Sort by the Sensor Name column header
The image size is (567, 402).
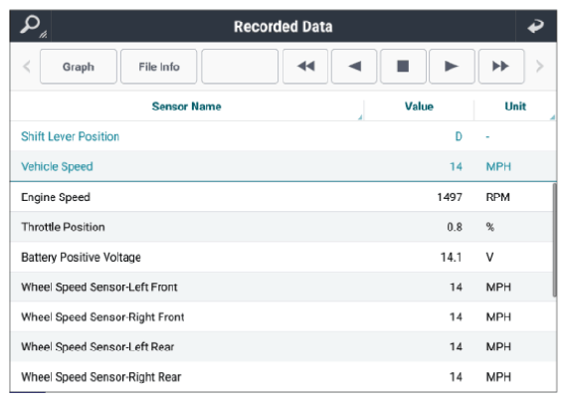point(187,106)
